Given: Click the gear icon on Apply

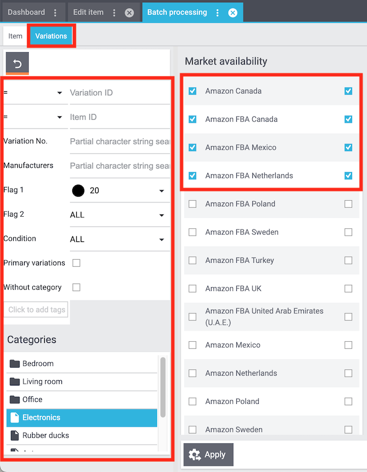Looking at the screenshot, I should pos(194,455).
